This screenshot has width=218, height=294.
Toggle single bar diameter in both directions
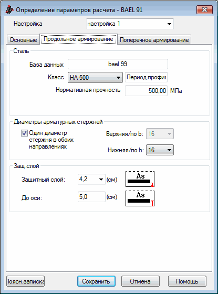(x=24, y=133)
